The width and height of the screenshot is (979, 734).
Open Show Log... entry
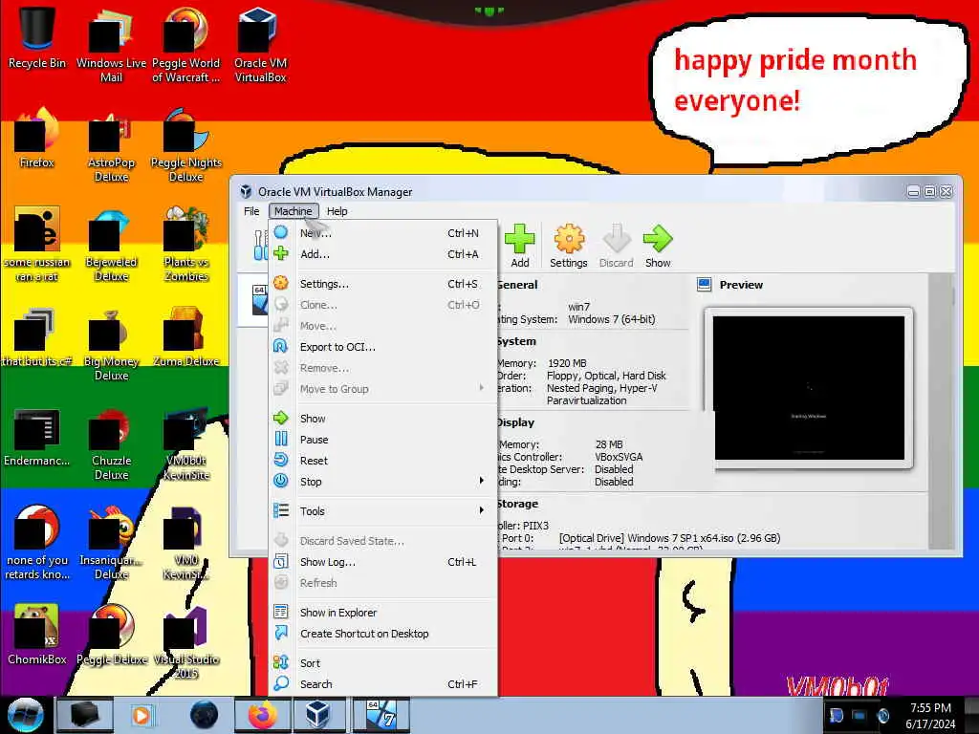383,562
